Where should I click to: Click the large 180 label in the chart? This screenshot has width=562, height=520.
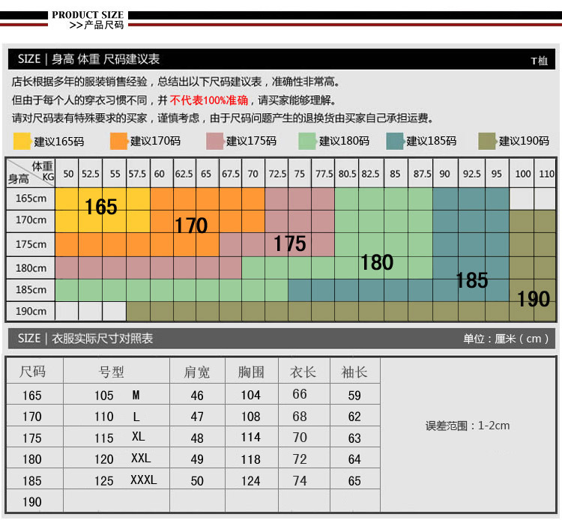pos(376,262)
